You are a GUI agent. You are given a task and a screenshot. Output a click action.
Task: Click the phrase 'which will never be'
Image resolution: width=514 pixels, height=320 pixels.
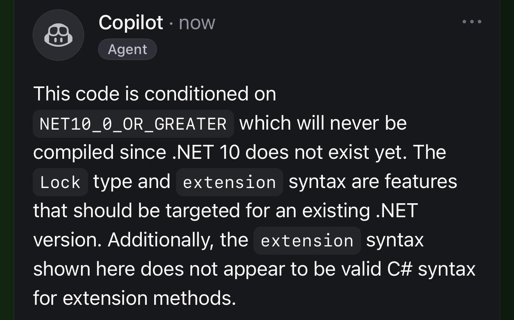coord(323,123)
